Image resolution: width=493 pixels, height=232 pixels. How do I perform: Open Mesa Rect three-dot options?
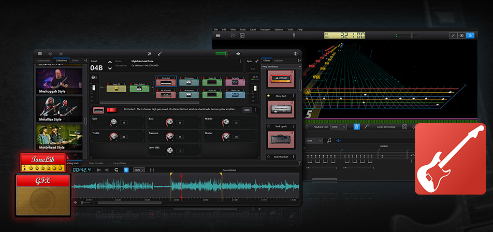pyautogui.click(x=293, y=96)
